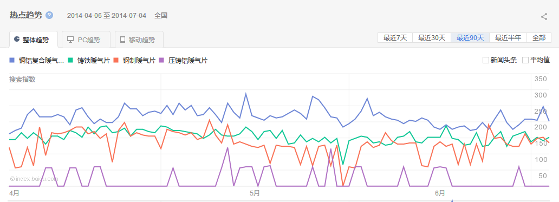559x202 pixels.
Task: Toggle the 铸铁暖气片 green legend swatch
Action: tap(70, 60)
